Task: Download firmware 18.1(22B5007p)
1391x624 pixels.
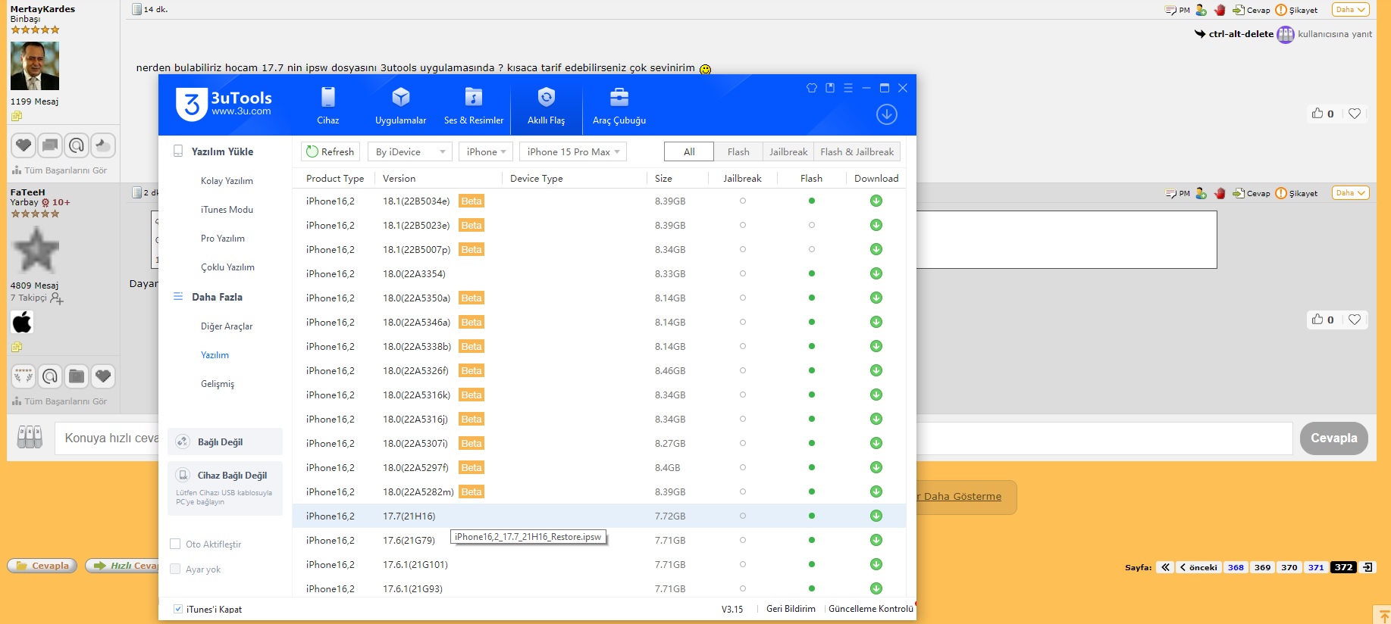Action: (x=876, y=249)
